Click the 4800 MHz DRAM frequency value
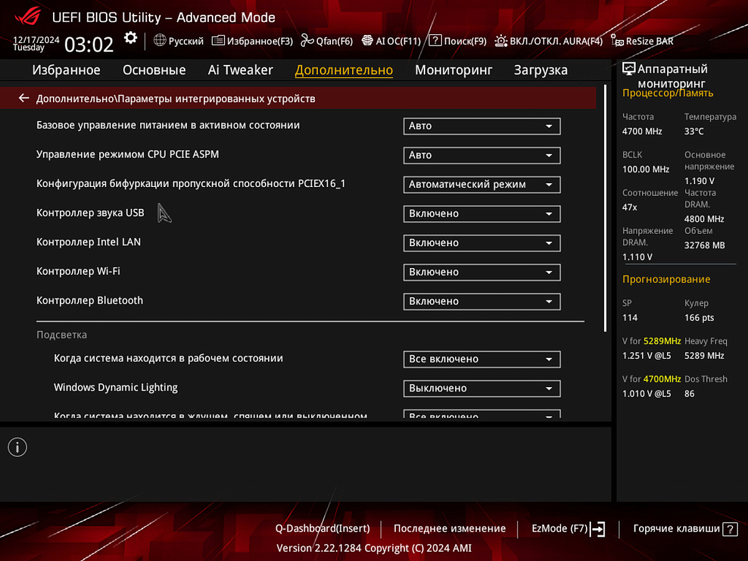Image resolution: width=748 pixels, height=561 pixels. (704, 219)
